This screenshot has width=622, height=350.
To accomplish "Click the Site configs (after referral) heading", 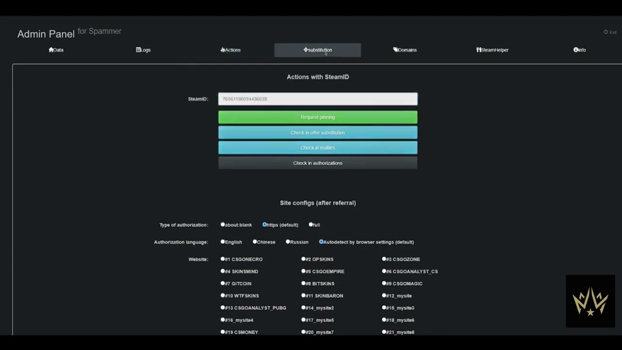I will tap(318, 203).
